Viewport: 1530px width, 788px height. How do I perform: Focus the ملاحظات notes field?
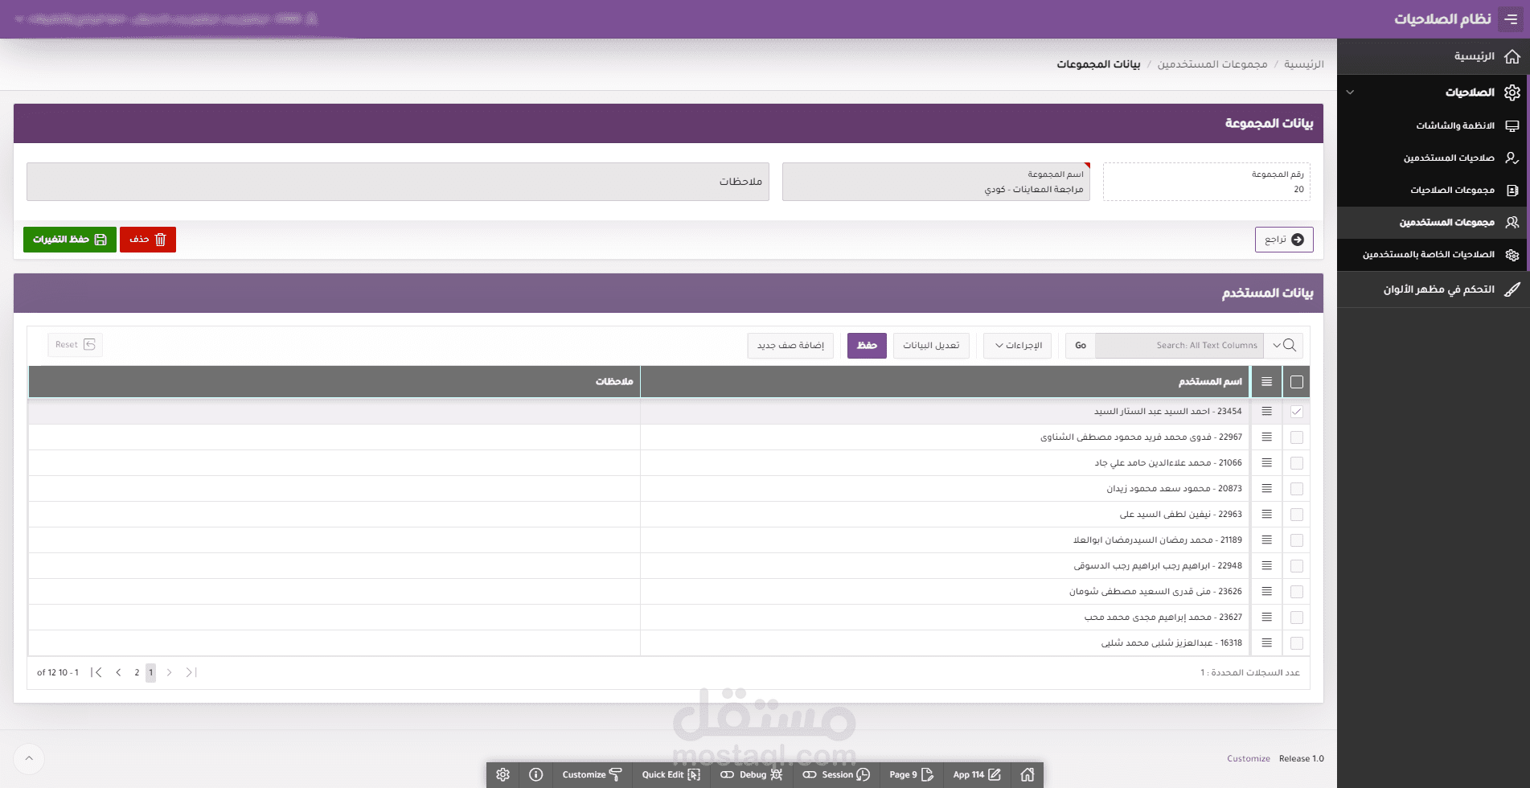click(398, 182)
